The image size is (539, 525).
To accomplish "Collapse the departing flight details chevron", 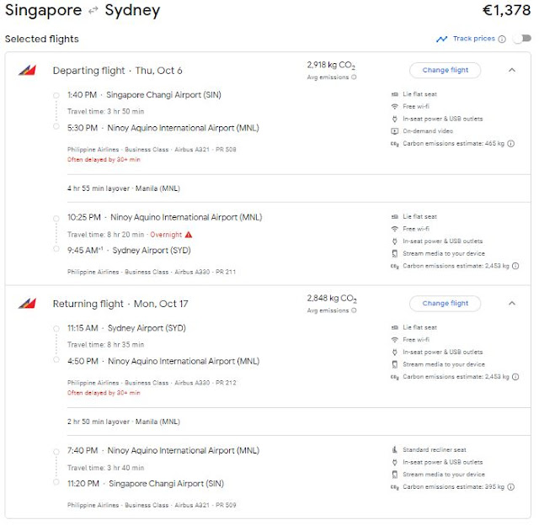I will pyautogui.click(x=511, y=70).
